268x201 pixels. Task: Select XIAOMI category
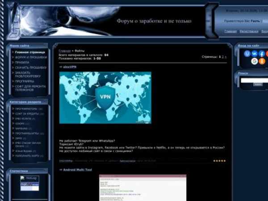(x=20, y=123)
